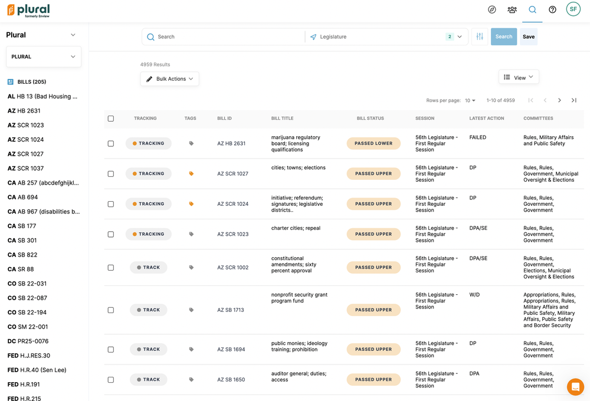
Task: Change rows per page dropdown
Action: pyautogui.click(x=470, y=100)
